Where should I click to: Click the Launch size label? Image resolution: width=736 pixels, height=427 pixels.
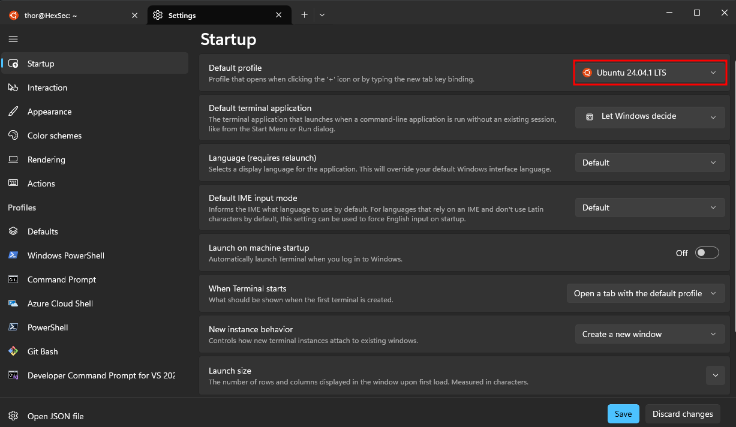pos(230,371)
